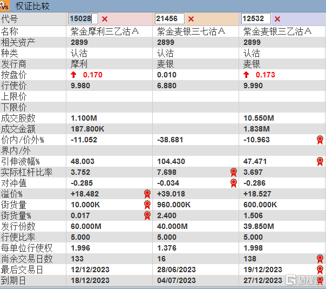The width and height of the screenshot is (326, 289).
Task: Click the 相关资产 row label
Action: coord(18,43)
